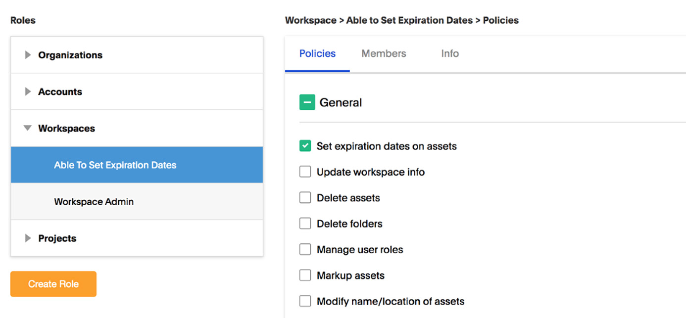Enable Update workspace info permission
This screenshot has height=318, width=686.
click(x=305, y=171)
